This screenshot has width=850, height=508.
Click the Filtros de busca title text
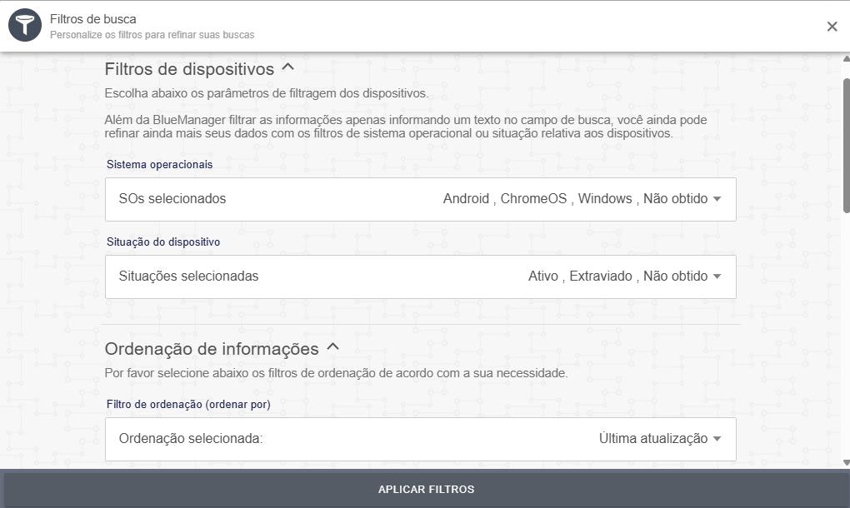tap(93, 19)
